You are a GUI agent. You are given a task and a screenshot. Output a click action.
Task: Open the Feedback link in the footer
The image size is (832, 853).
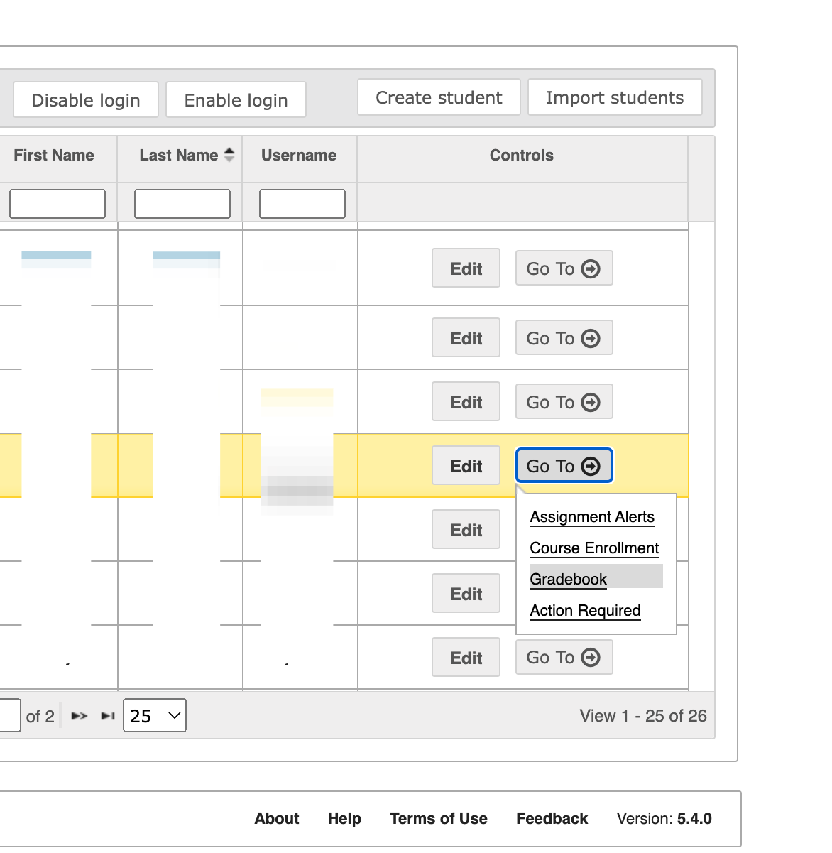pyautogui.click(x=552, y=818)
